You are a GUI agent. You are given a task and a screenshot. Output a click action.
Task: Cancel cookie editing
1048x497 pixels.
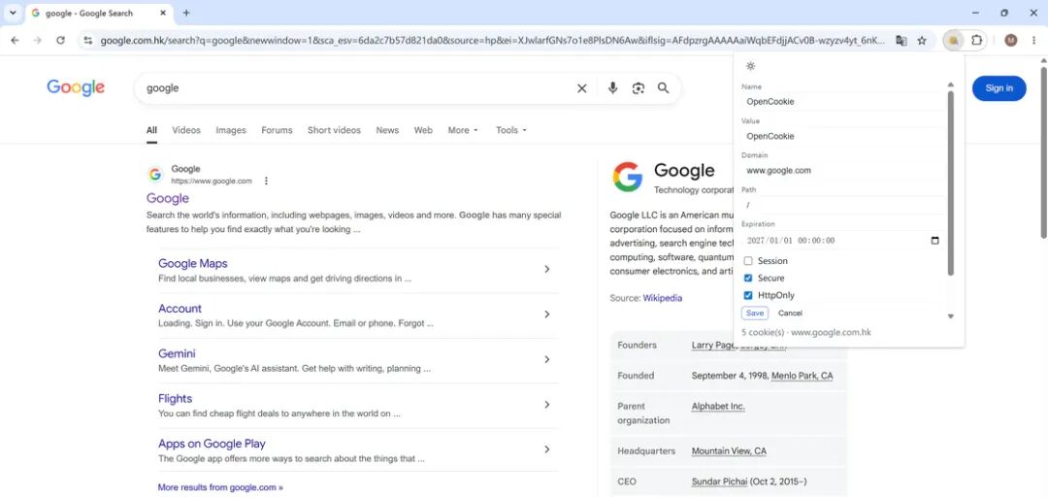click(790, 313)
